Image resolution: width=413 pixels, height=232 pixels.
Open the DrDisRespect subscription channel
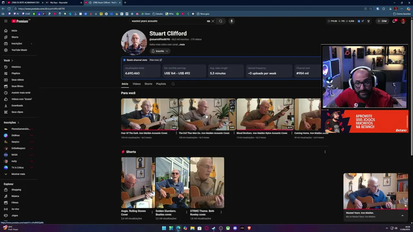19,148
